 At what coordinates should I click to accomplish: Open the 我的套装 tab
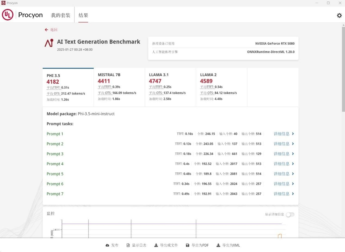pos(61,15)
